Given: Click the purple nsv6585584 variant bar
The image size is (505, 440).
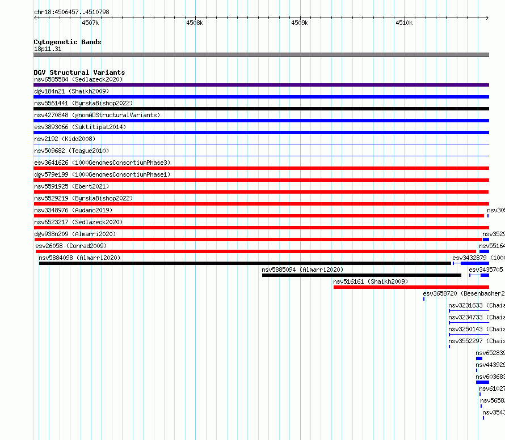Looking at the screenshot, I should [x=261, y=85].
